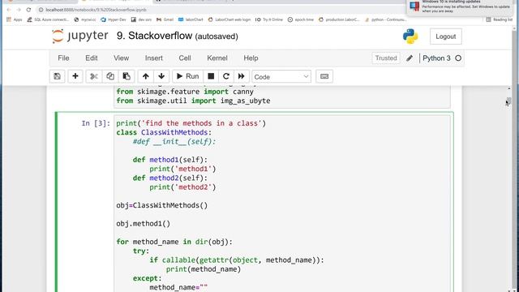
Task: Click the Python logo icon
Action: pos(410,36)
